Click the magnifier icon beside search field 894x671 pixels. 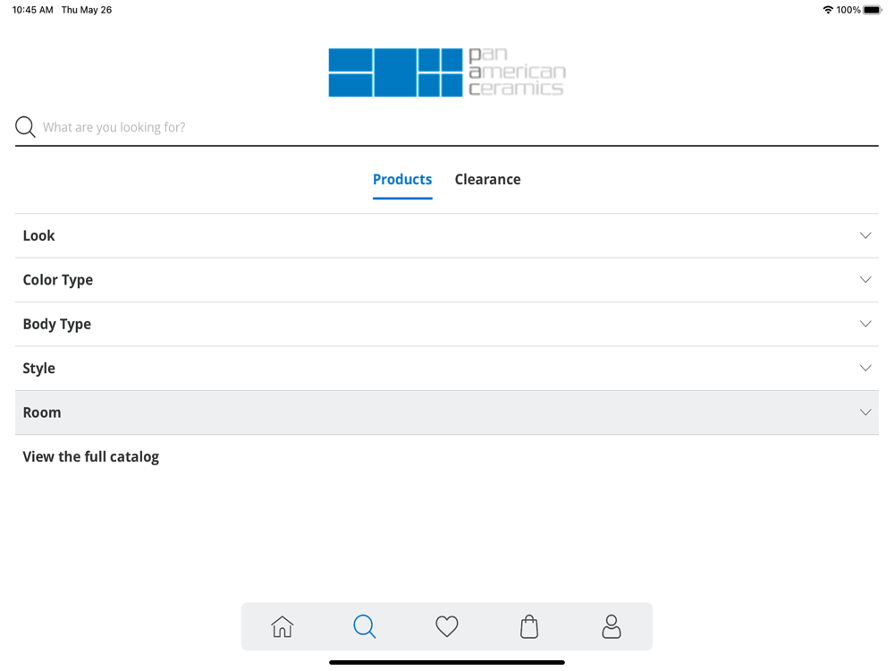[25, 127]
